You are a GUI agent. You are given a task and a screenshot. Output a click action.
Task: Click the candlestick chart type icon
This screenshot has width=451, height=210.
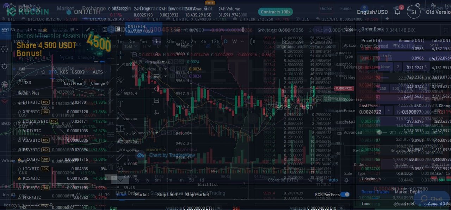[x=252, y=42]
